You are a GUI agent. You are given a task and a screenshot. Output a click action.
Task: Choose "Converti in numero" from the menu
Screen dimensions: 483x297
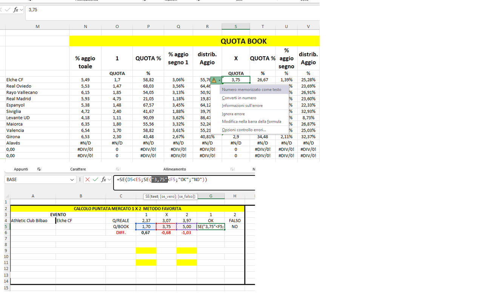point(239,98)
